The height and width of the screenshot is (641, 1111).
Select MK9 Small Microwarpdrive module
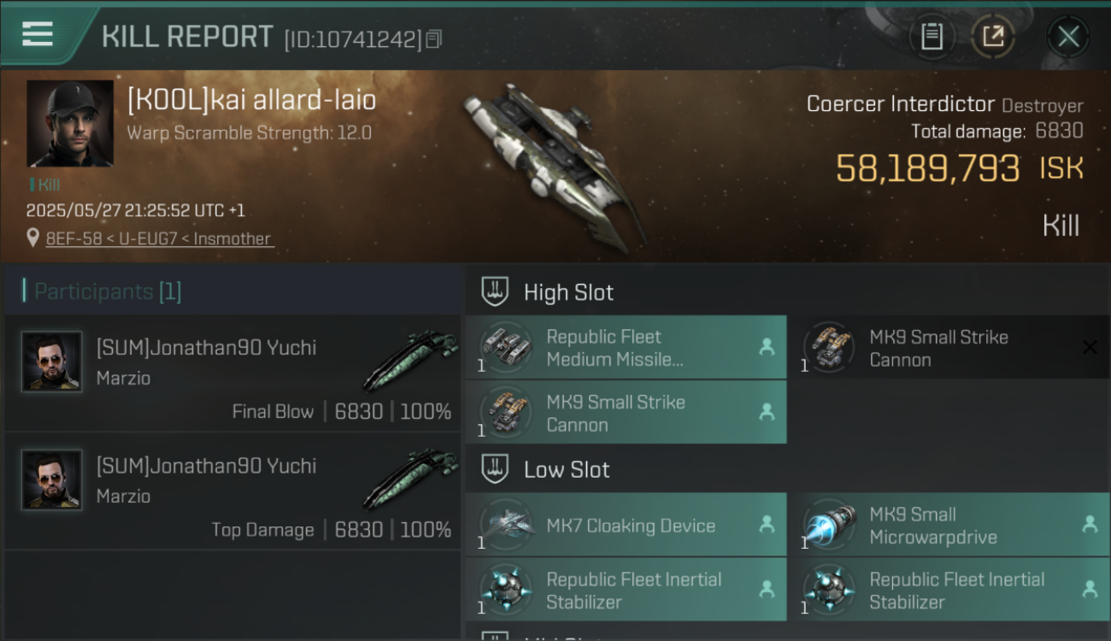pyautogui.click(x=949, y=525)
